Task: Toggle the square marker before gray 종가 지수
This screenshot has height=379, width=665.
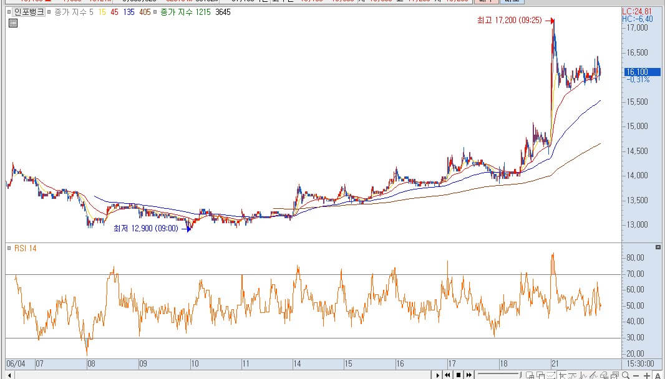Action: coord(49,12)
